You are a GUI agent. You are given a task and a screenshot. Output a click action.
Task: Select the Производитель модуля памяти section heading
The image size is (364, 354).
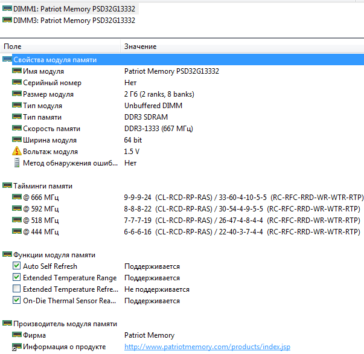tap(65, 324)
